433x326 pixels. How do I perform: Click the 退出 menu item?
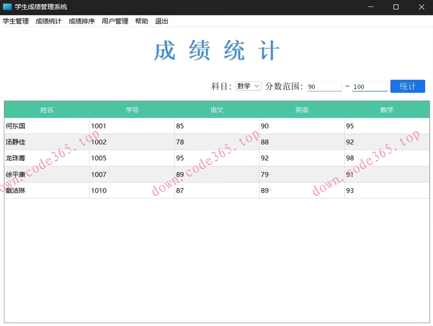162,21
